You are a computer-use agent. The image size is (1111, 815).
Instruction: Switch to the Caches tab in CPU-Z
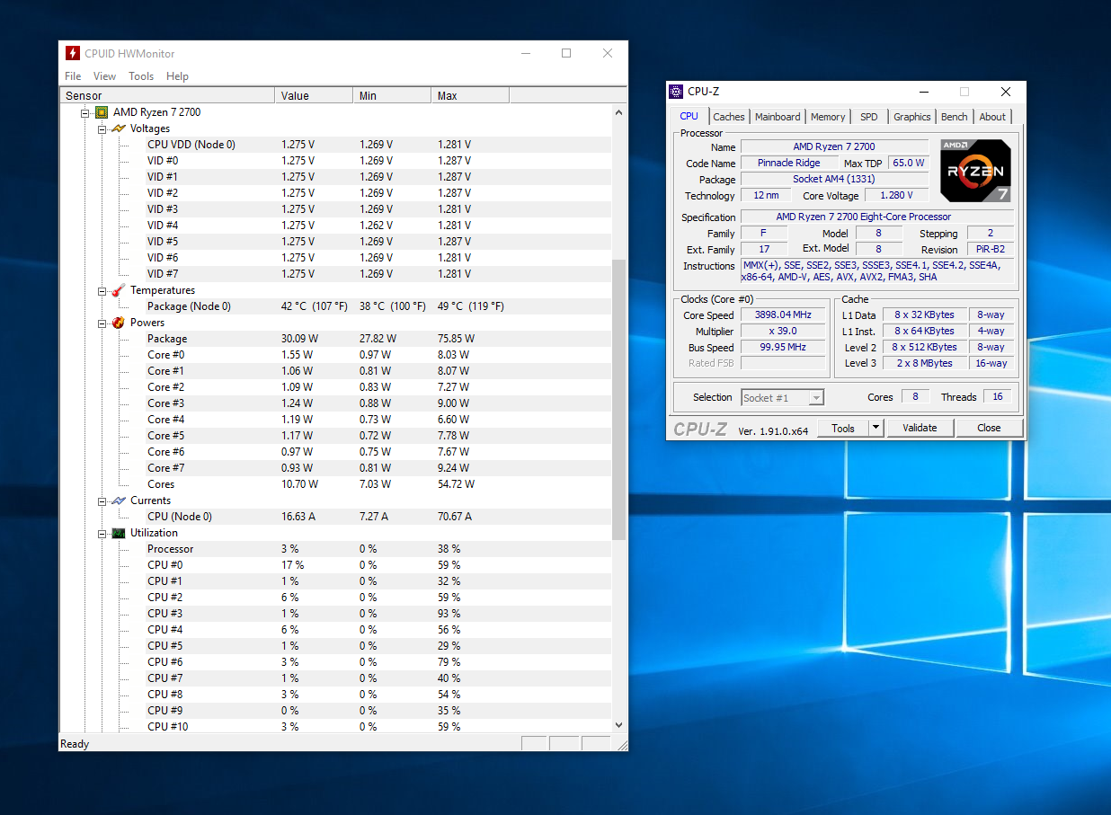pos(729,117)
